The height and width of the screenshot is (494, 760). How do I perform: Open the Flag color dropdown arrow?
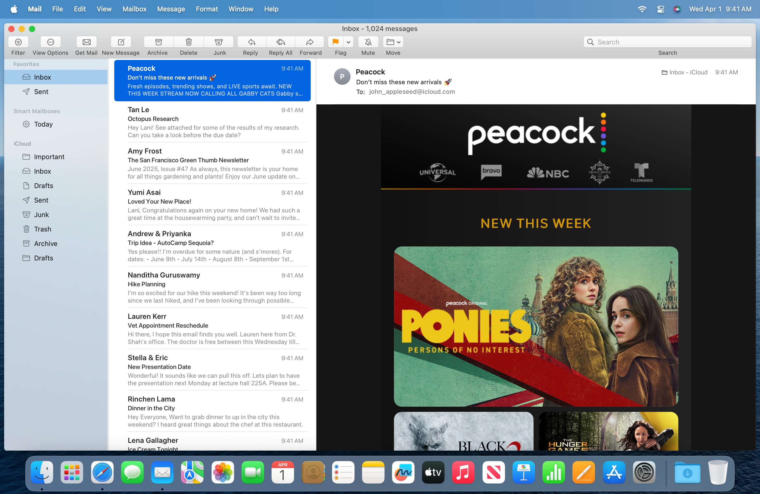(x=348, y=42)
